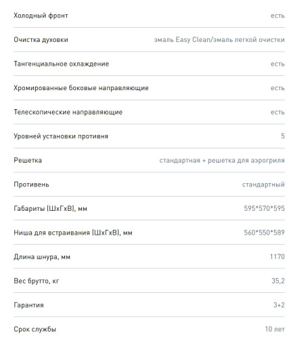Click 'Уровней установки противня' label
289x339 pixels.
click(61, 136)
